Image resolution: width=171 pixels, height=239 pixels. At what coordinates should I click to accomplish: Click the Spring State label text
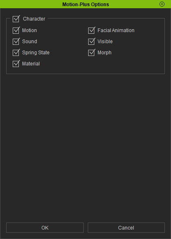tap(36, 53)
